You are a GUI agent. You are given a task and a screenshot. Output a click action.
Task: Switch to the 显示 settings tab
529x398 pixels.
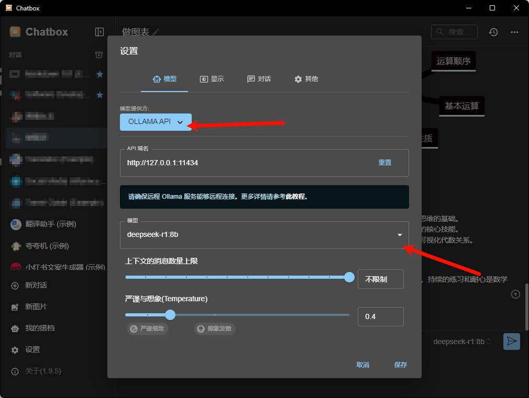[x=212, y=79]
